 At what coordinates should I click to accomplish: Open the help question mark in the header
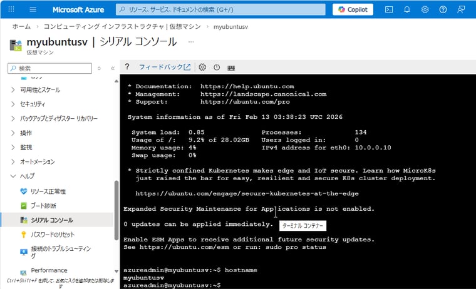pos(443,9)
